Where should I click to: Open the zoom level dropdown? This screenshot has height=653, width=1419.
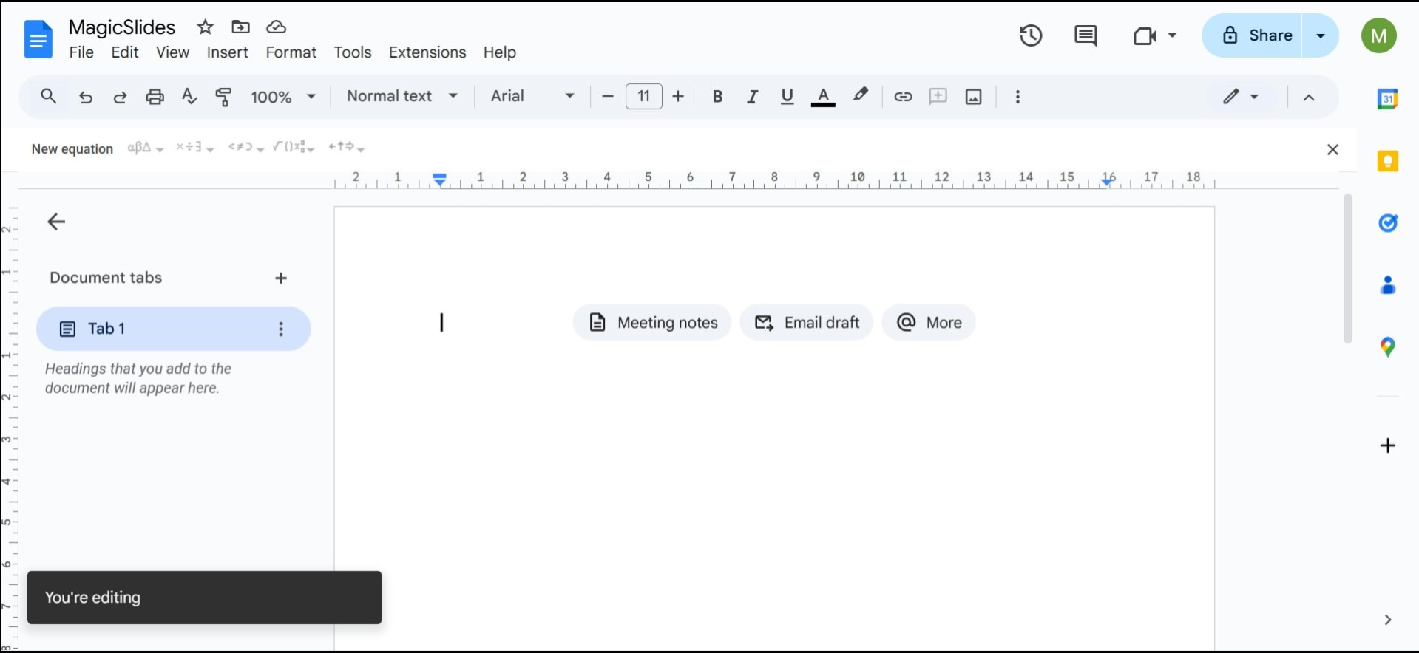click(x=283, y=97)
